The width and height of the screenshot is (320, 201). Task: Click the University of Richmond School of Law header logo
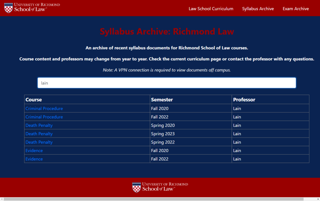pyautogui.click(x=32, y=8)
